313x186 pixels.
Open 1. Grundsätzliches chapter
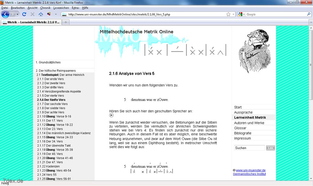48,62
